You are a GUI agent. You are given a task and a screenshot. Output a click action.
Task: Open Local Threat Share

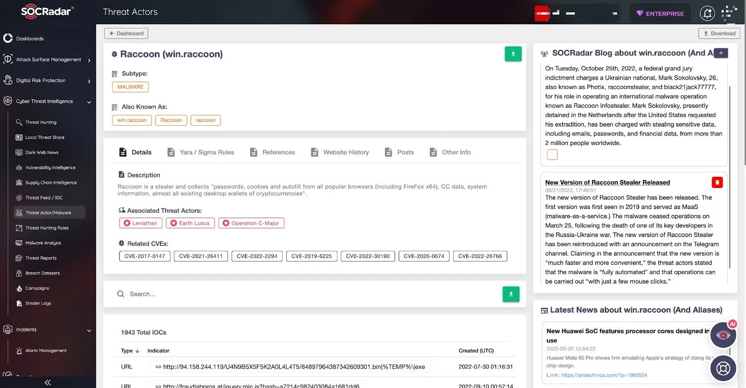pyautogui.click(x=45, y=137)
